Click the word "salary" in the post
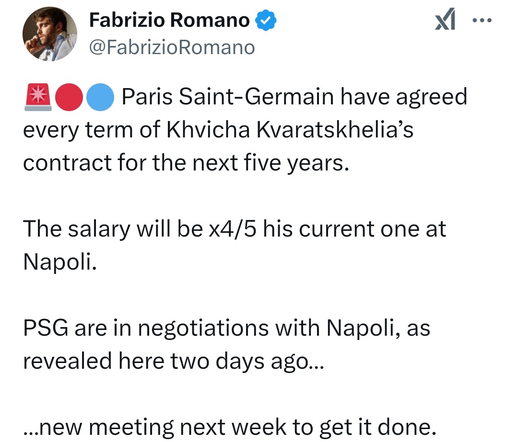 (x=97, y=229)
